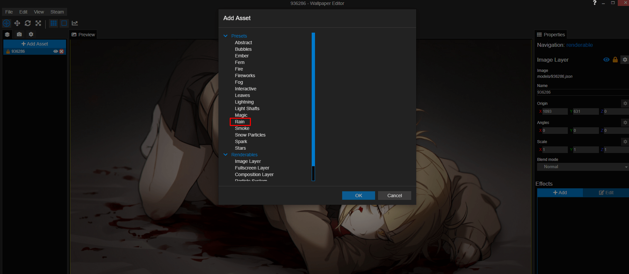
Task: Select the Bubbles preset
Action: [243, 49]
